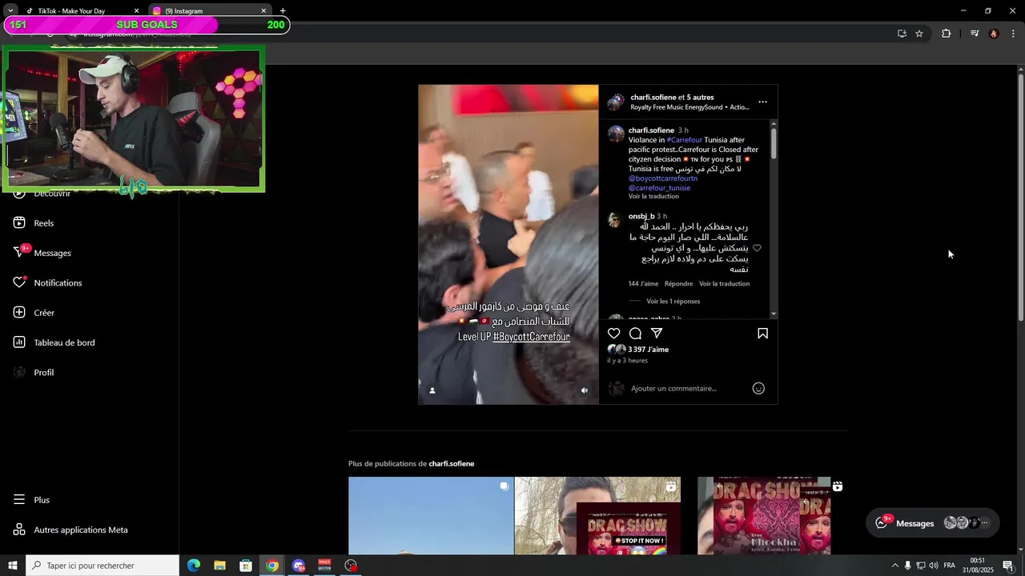Viewport: 1025px width, 576px height.
Task: Go to Profil in the sidebar
Action: point(34,373)
